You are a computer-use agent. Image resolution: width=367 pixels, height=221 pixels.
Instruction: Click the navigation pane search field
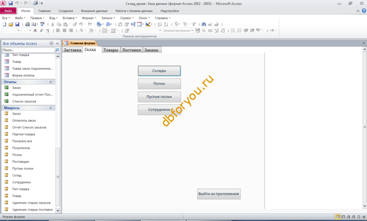coord(28,50)
